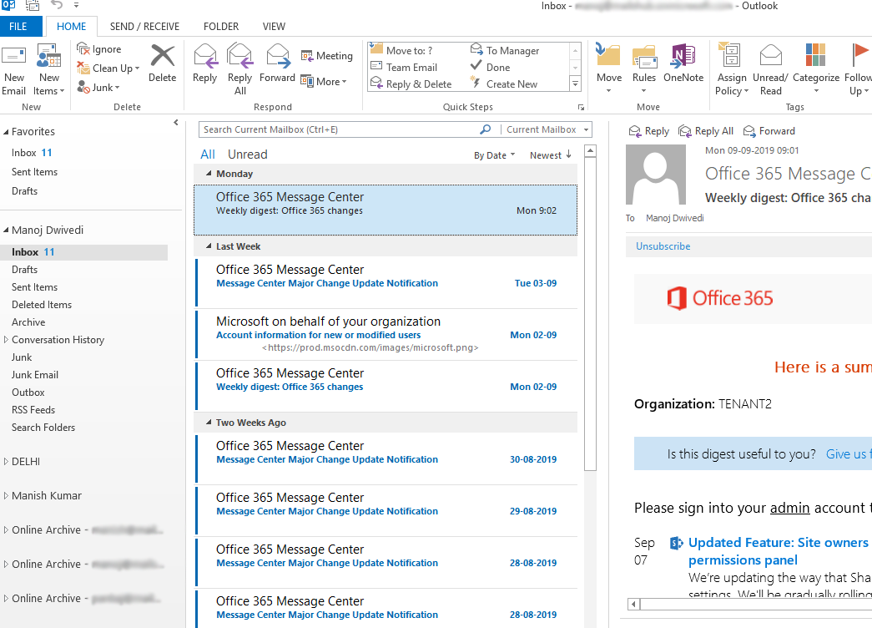
Task: Open the Categorize color menu
Action: (x=815, y=58)
